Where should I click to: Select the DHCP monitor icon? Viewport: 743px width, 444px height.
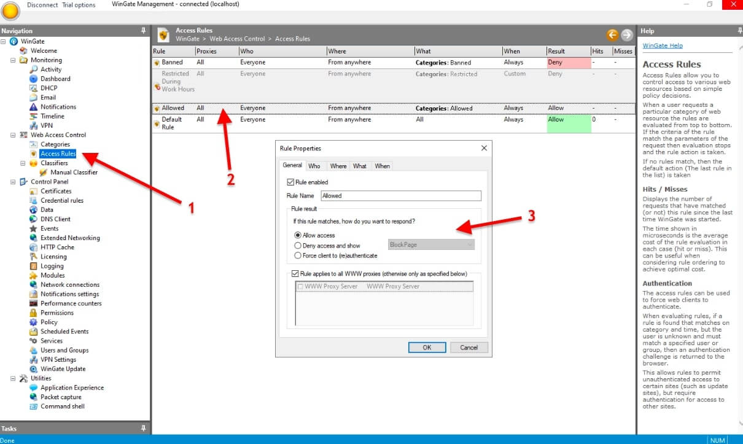(x=34, y=88)
